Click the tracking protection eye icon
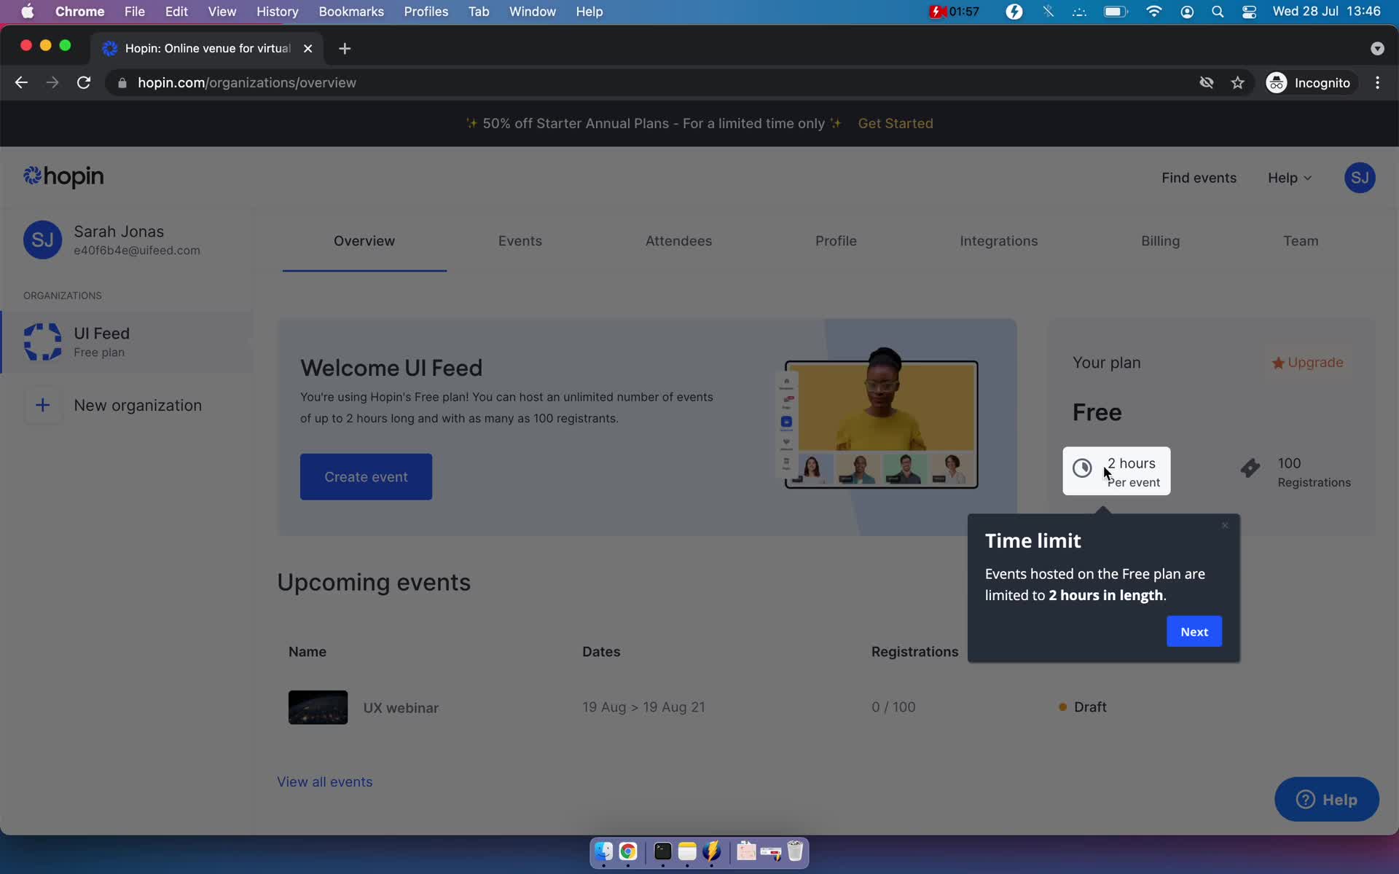 point(1206,83)
